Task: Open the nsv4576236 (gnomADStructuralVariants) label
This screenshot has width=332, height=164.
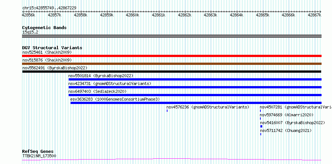Action: click(208, 107)
